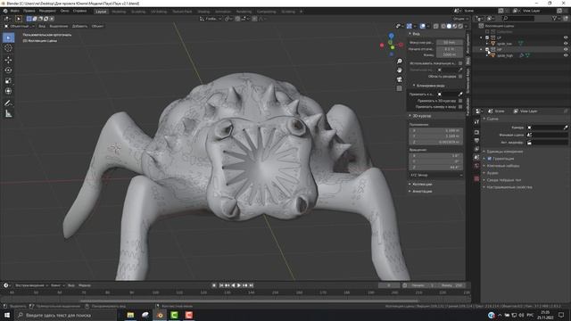This screenshot has width=571, height=321.
Task: Toggle camera view icon in viewport
Action: click(400, 79)
